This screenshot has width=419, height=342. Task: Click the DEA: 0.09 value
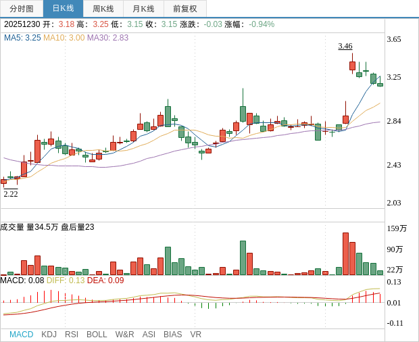click(x=105, y=280)
